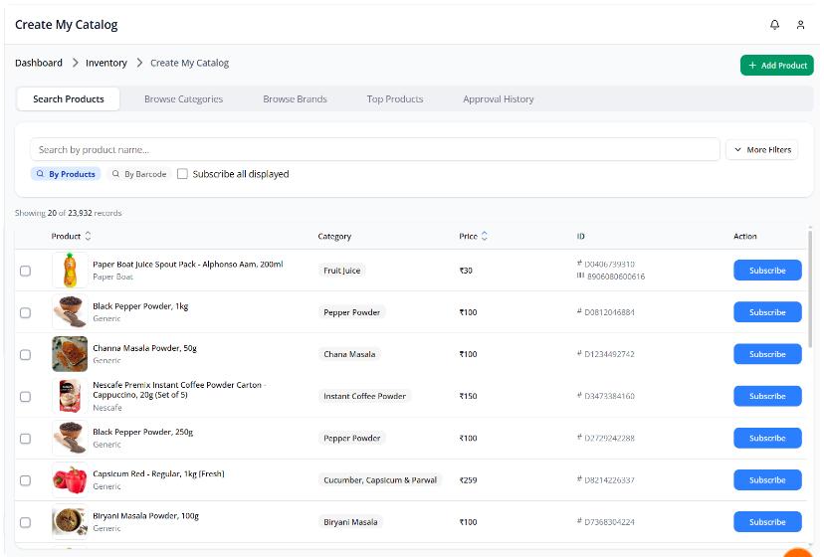Click the green Add Product button

click(x=776, y=66)
